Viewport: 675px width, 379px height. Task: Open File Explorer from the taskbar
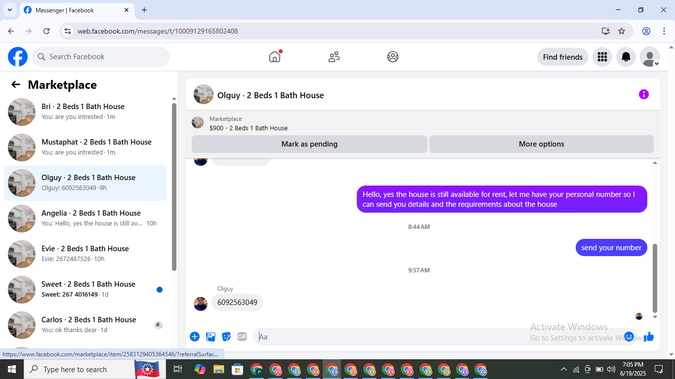(x=219, y=369)
